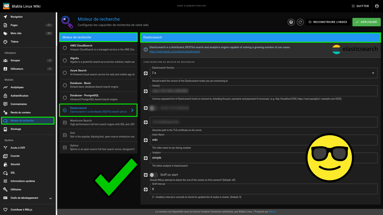Viewport: 383px width, 215px height.
Task: Click gear icon beside Analyzer field
Action: point(146,158)
